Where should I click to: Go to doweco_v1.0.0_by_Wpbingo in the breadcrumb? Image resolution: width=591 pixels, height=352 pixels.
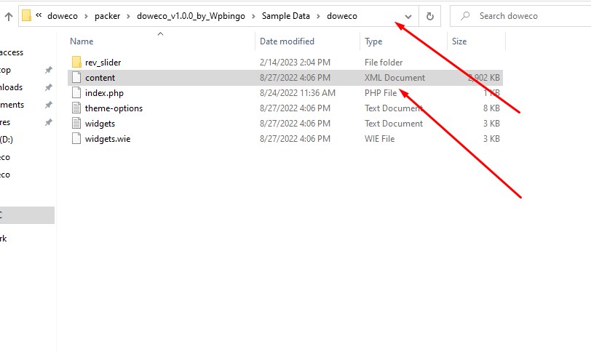pos(191,16)
